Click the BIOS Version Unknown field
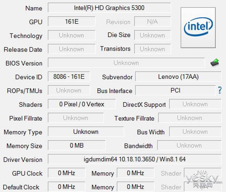226x192 pixels. click(x=126, y=63)
